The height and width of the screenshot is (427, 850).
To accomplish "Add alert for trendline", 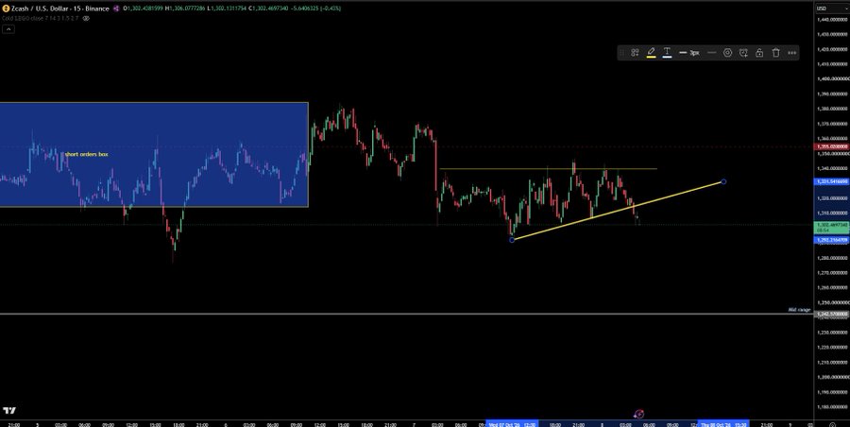I will pos(743,53).
